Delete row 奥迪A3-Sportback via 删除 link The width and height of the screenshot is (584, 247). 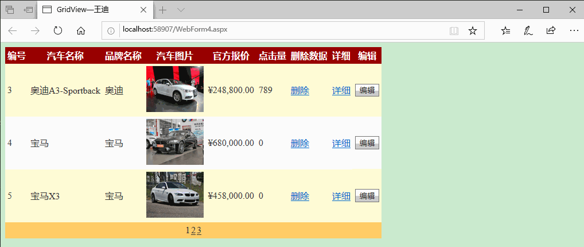[x=300, y=90]
